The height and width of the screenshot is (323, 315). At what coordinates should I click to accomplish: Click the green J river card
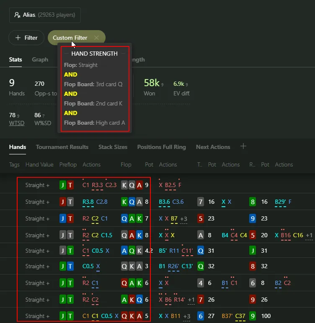tap(253, 251)
